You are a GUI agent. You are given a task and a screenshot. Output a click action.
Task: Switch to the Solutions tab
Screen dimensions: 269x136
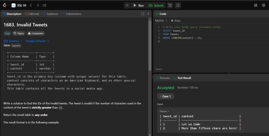tap(50, 14)
